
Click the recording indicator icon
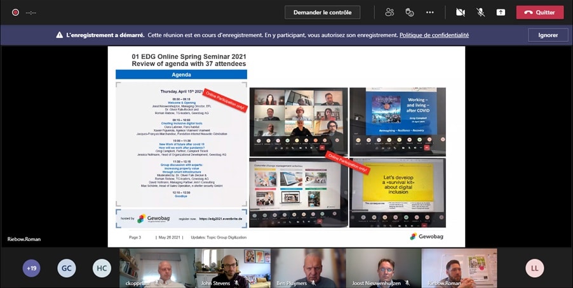click(15, 12)
